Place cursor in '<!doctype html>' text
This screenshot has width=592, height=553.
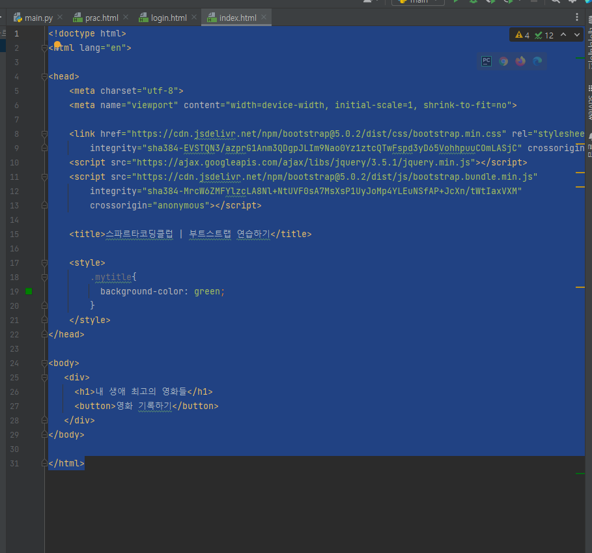pyautogui.click(x=87, y=34)
